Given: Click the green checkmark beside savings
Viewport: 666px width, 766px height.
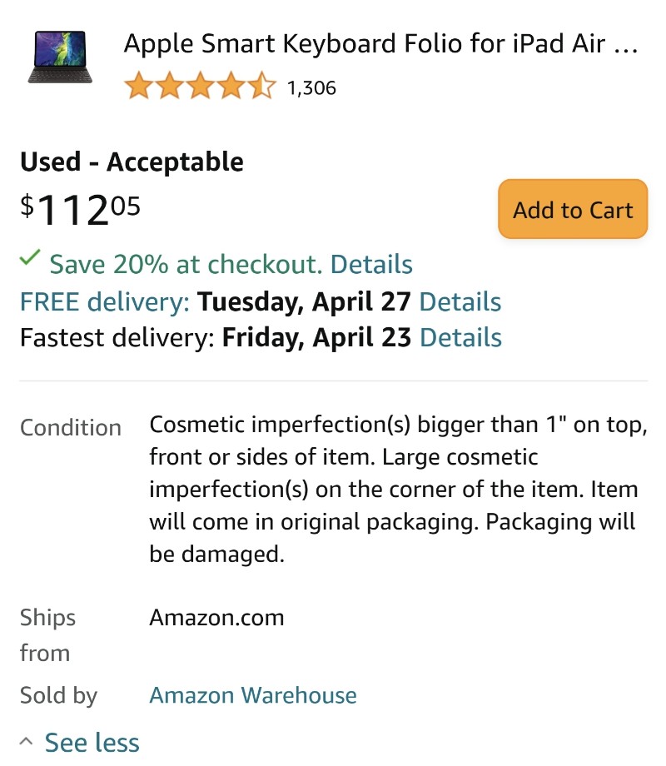Looking at the screenshot, I should coord(30,257).
